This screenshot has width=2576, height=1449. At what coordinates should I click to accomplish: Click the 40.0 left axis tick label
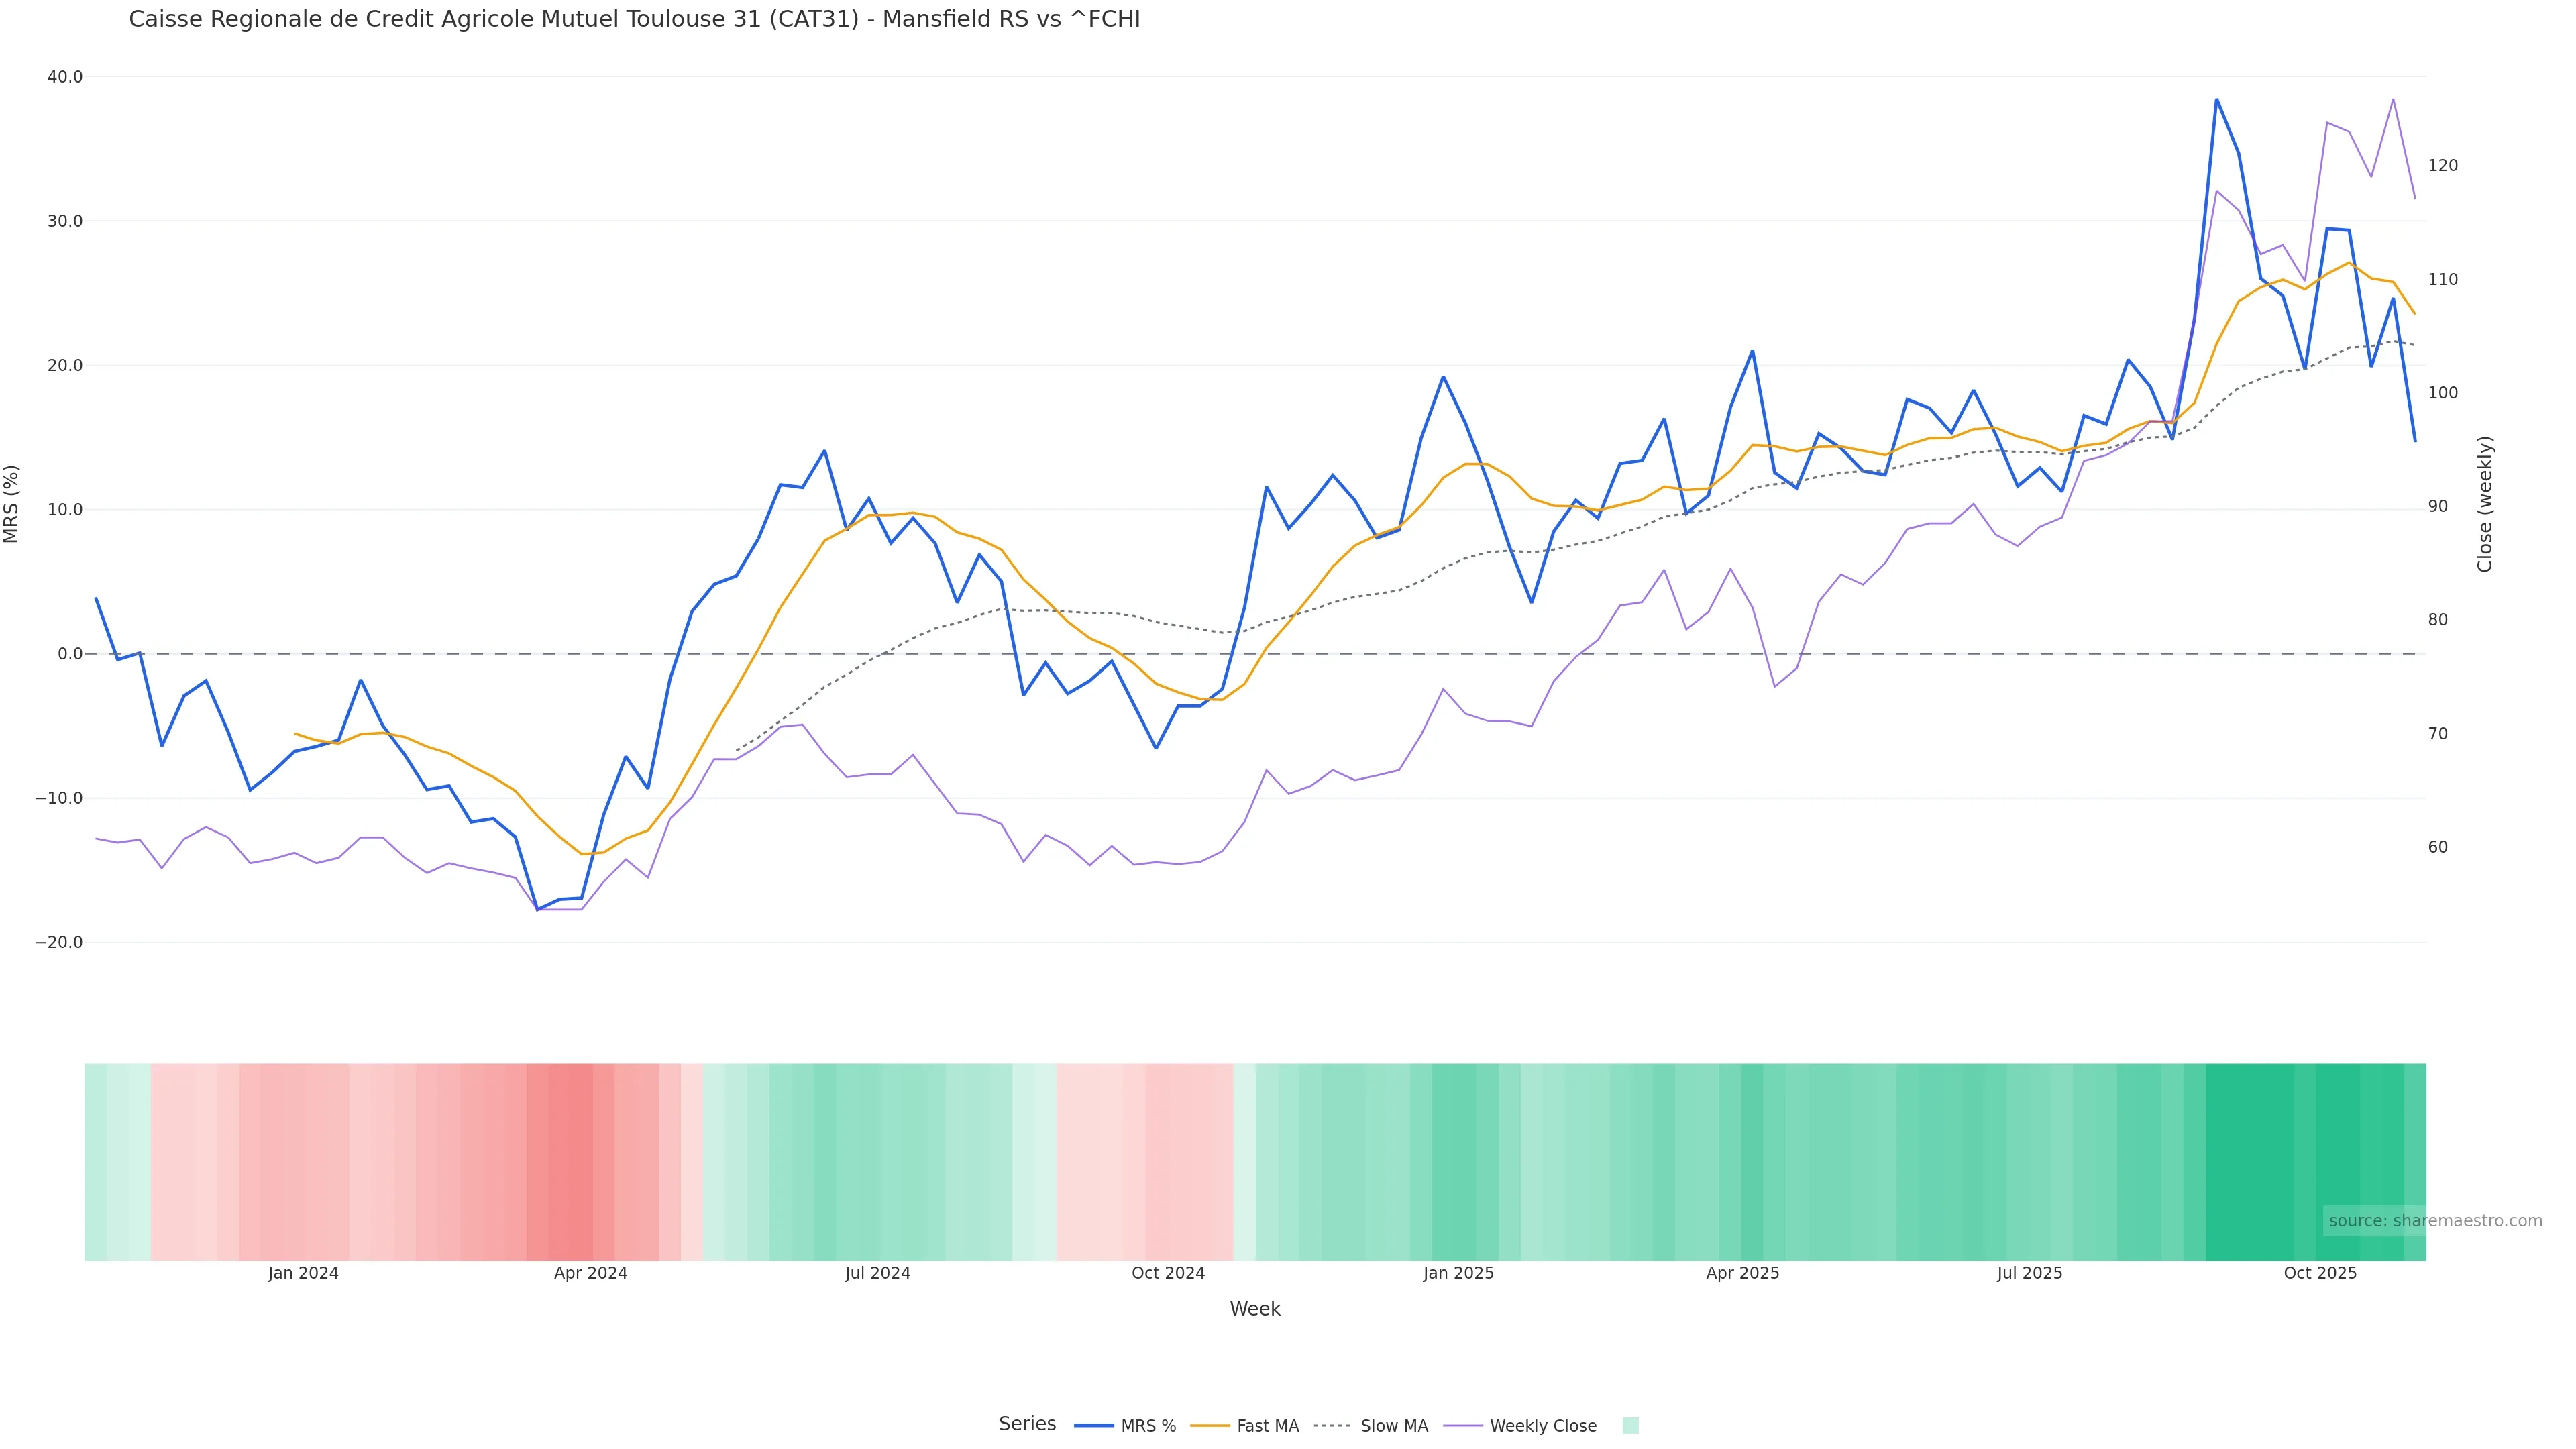(65, 77)
